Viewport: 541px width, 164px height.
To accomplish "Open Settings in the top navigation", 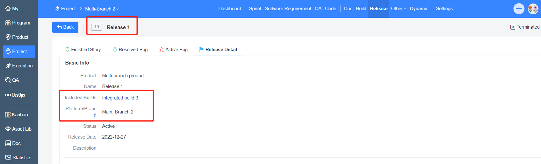I will coord(444,9).
